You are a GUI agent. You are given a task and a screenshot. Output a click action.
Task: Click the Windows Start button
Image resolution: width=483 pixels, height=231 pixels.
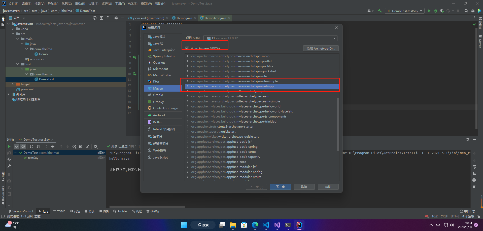184,225
